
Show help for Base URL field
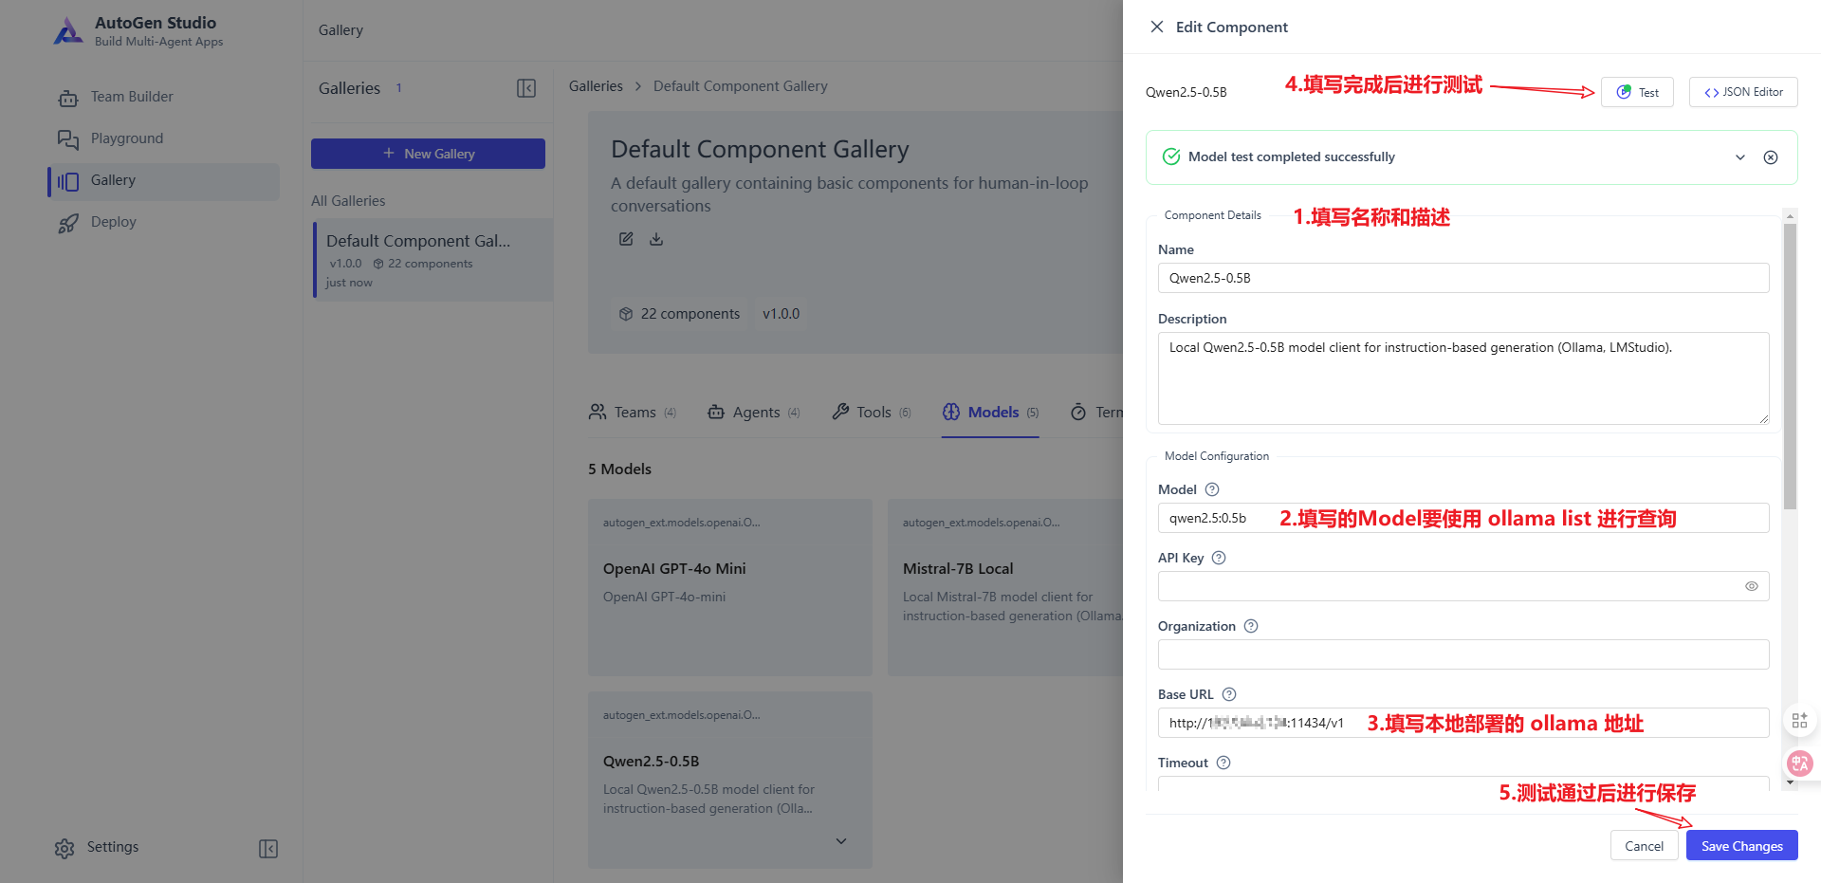tap(1229, 694)
